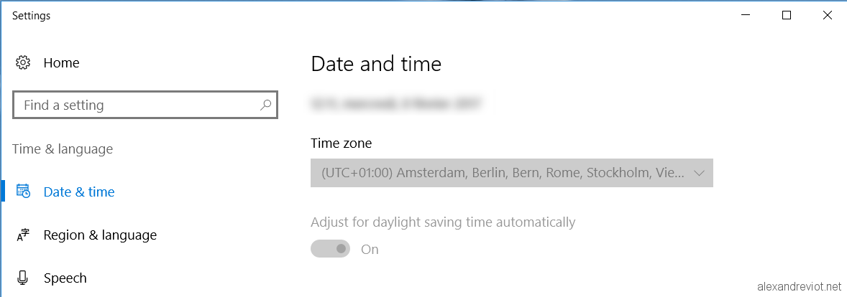Maximize the Settings window
The width and height of the screenshot is (847, 297).
point(787,16)
